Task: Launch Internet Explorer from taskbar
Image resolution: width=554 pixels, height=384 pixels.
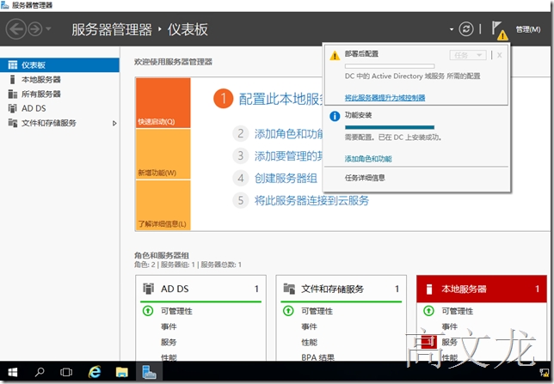Action: tap(95, 372)
